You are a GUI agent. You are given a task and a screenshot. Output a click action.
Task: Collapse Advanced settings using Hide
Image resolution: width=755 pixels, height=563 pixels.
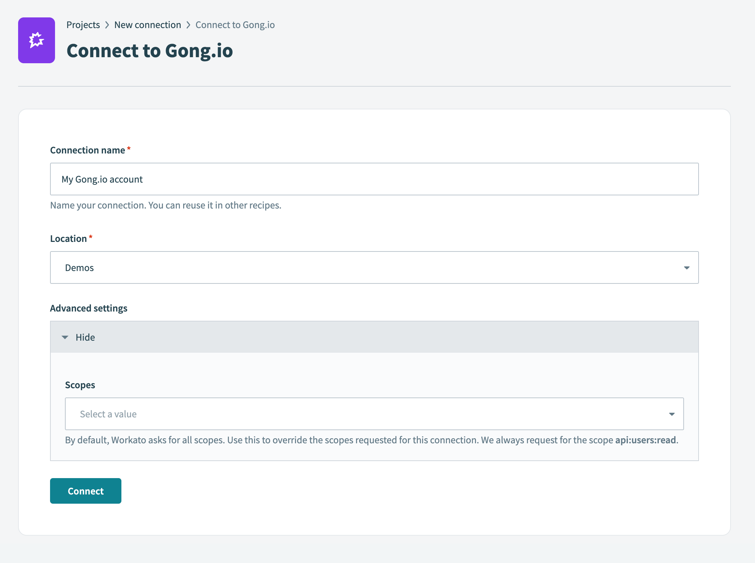click(x=85, y=337)
